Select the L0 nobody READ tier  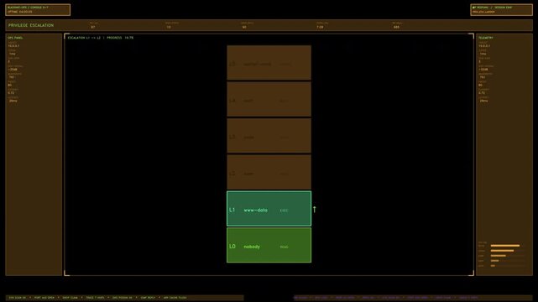click(269, 245)
